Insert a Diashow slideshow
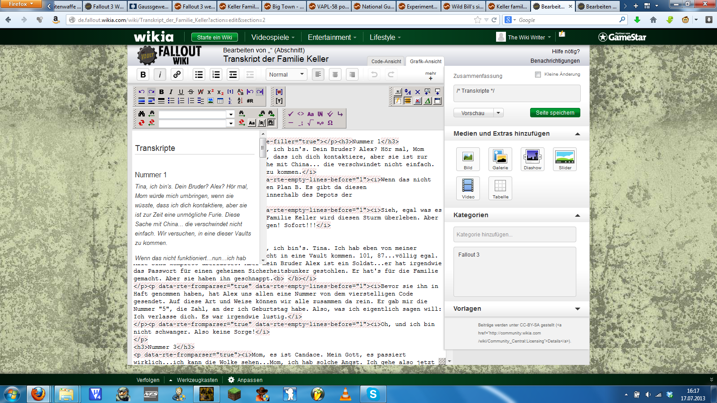The height and width of the screenshot is (403, 717). pyautogui.click(x=532, y=159)
